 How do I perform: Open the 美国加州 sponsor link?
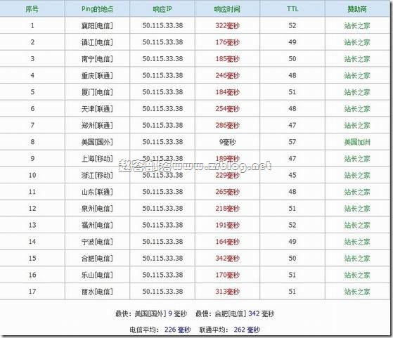(357, 142)
